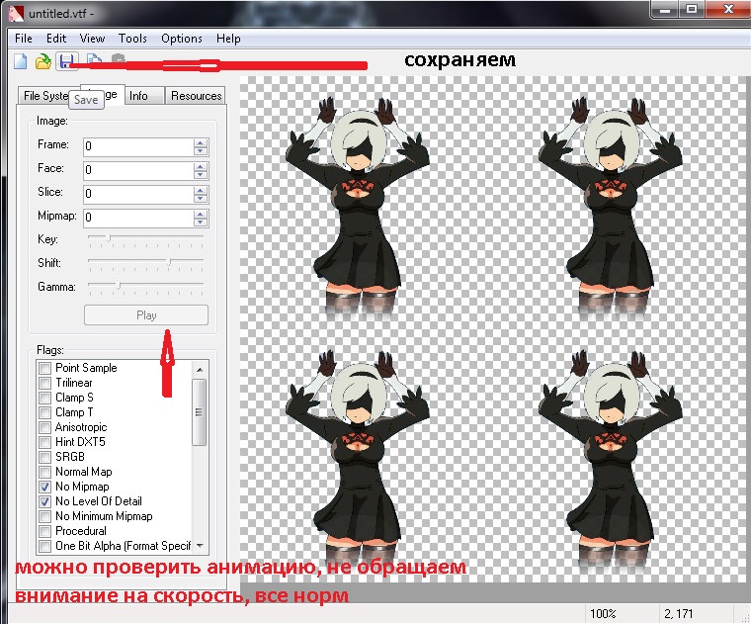Decrease Mipmap value with down arrow
The height and width of the screenshot is (624, 751).
201,222
